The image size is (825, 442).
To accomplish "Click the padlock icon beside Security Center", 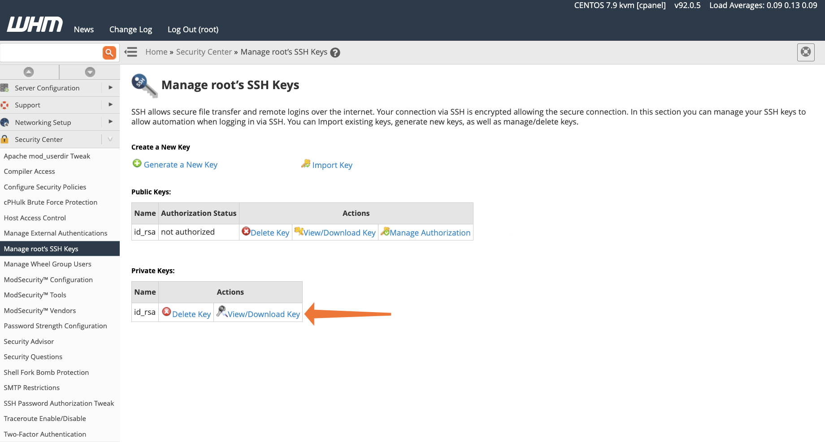I will click(5, 139).
